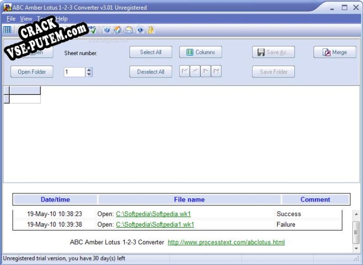This screenshot has height=265, width=363.
Task: Click the Sheet number label
Action: click(81, 53)
